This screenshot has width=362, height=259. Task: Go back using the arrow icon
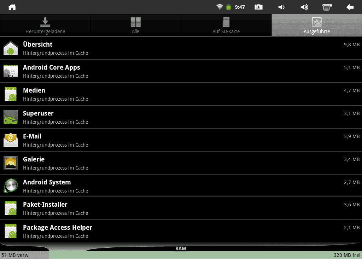click(350, 7)
